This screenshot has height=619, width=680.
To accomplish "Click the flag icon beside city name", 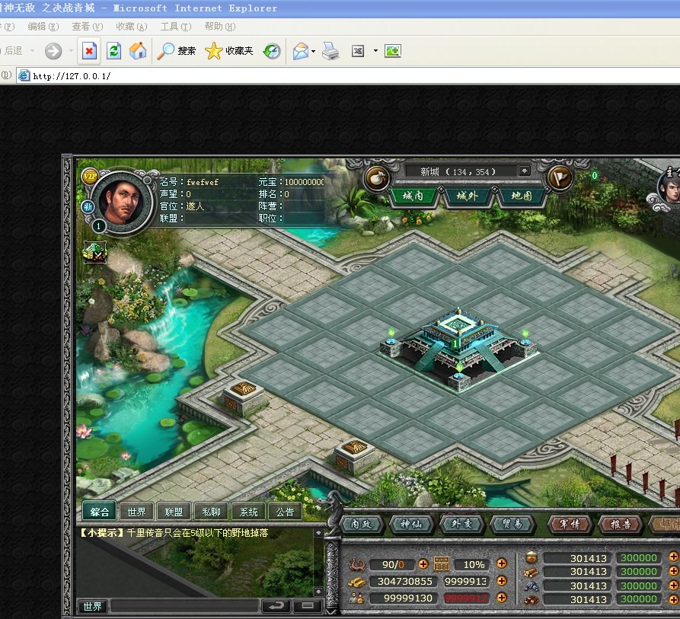I will (x=560, y=178).
